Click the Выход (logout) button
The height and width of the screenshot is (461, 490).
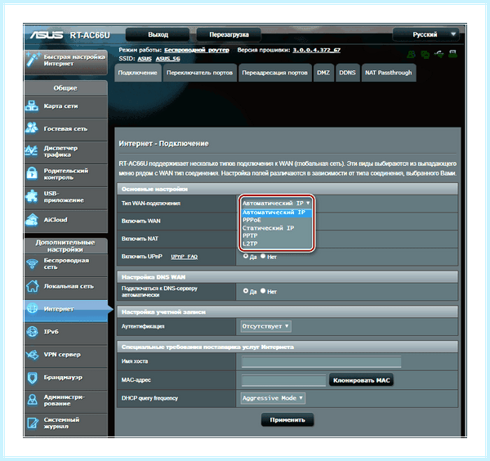click(x=158, y=34)
